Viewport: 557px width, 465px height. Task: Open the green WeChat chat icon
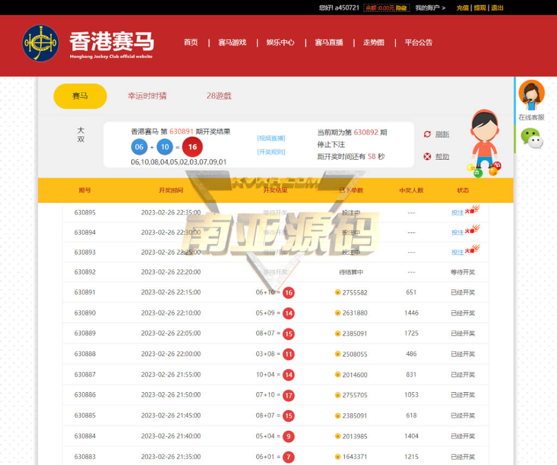[532, 138]
